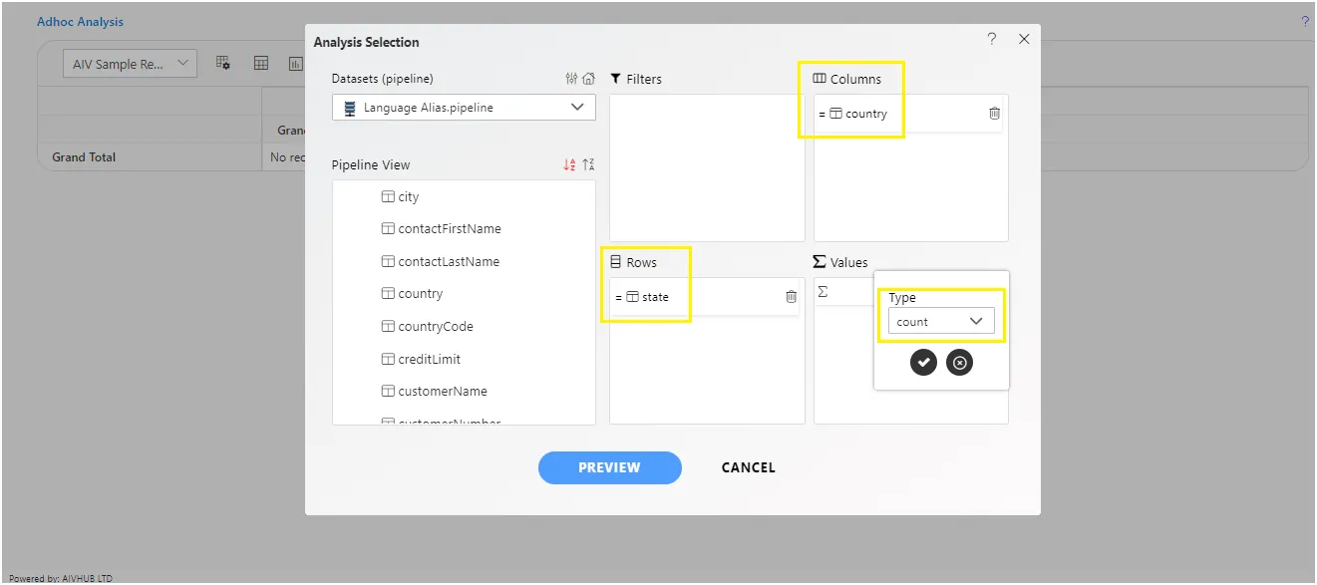Remove the state row with the trash icon
1317x585 pixels.
pos(791,297)
